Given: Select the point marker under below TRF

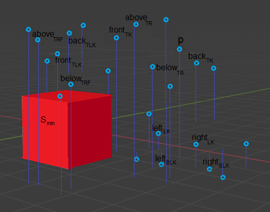Looking at the screenshot, I should coord(71,84).
